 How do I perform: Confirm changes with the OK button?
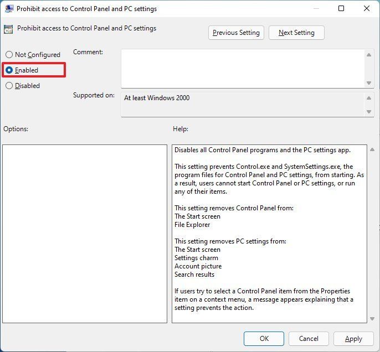click(264, 339)
